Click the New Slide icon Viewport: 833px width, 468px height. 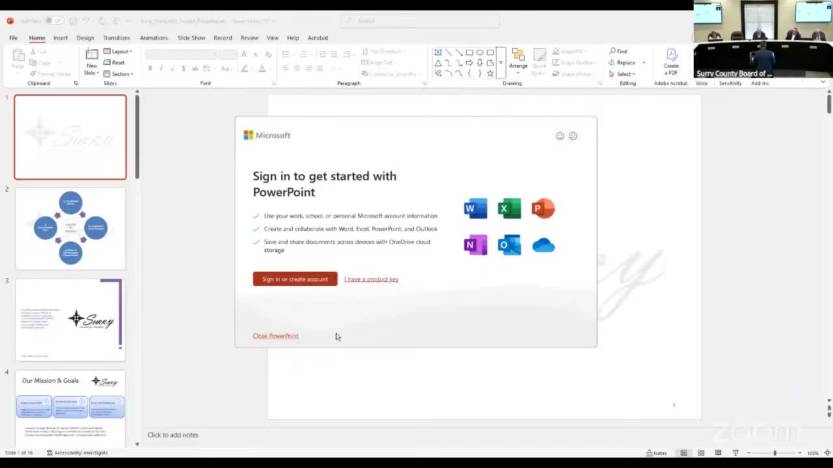92,55
